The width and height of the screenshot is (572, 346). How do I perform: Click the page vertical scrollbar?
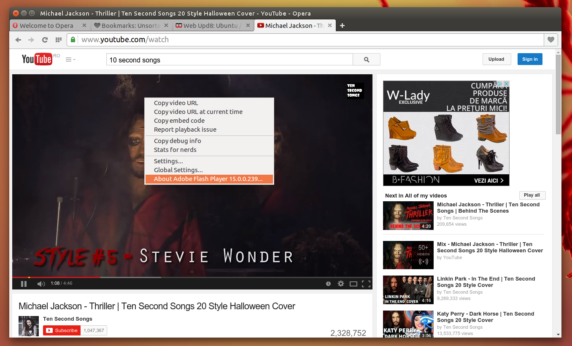click(559, 94)
